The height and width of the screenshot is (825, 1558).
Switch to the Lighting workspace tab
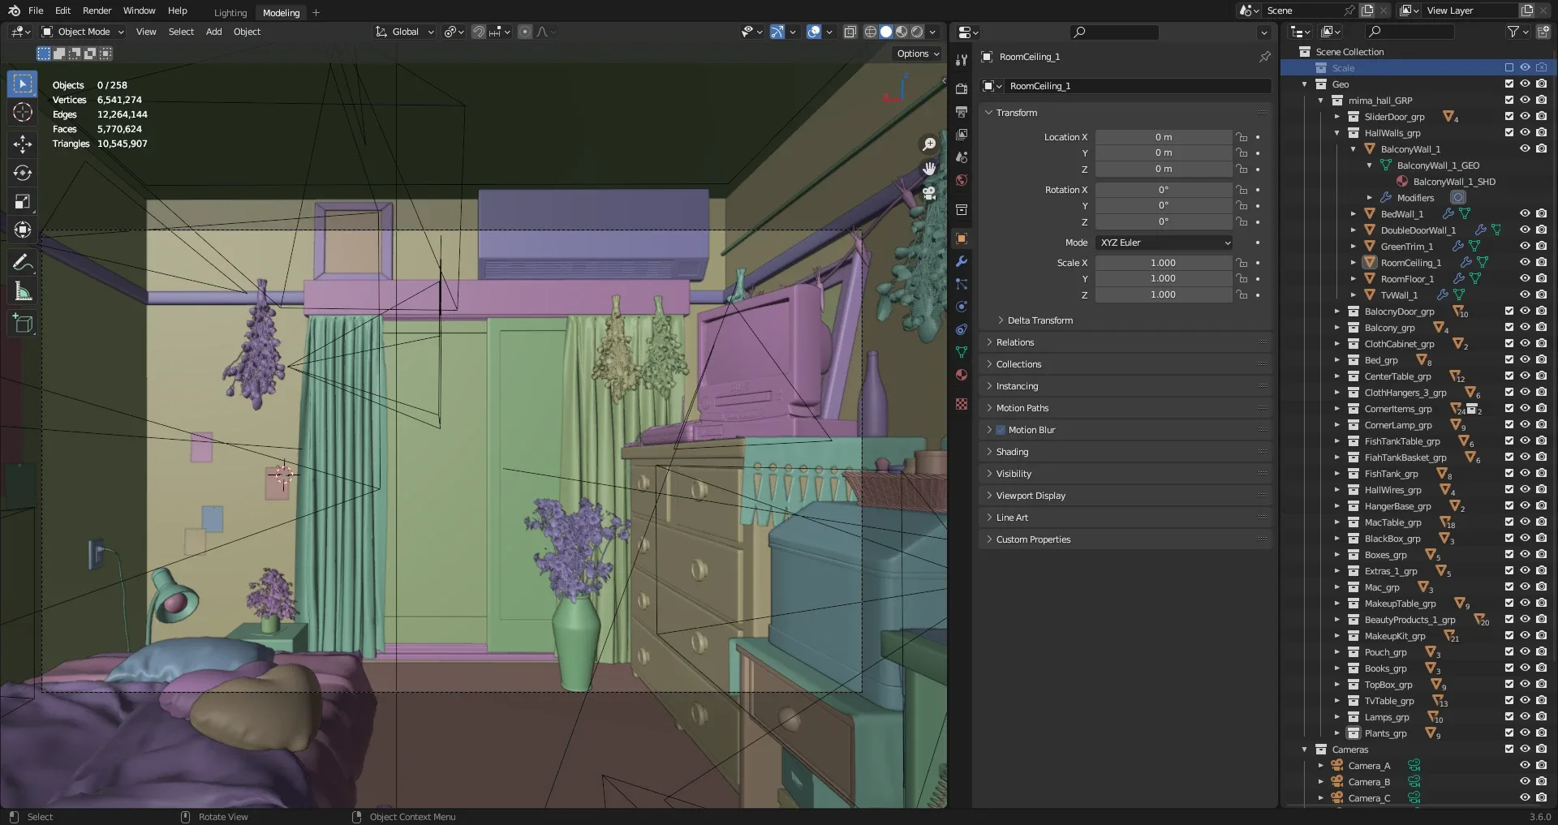230,13
